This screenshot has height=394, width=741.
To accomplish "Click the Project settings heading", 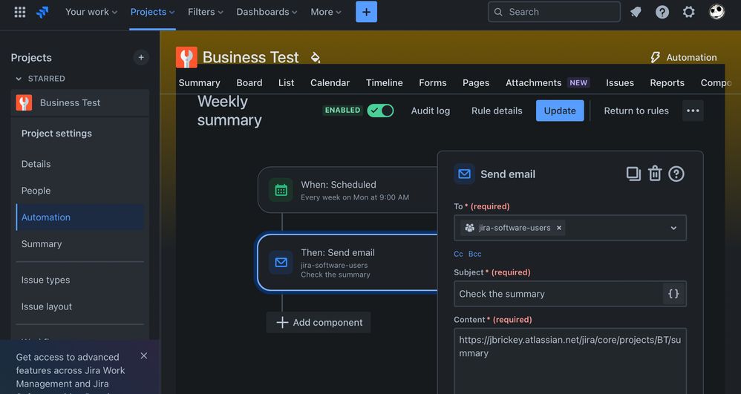I will 56,134.
